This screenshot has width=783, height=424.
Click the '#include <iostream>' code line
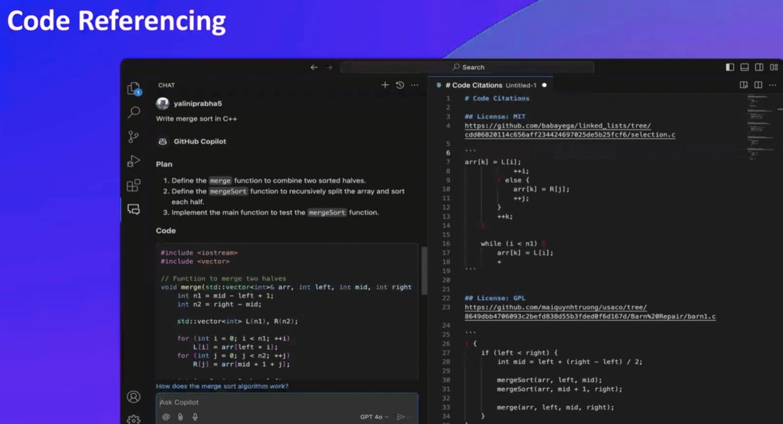pyautogui.click(x=199, y=252)
